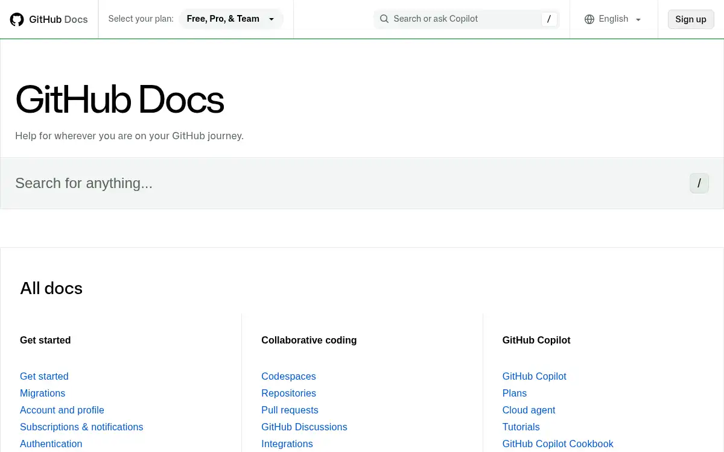This screenshot has width=724, height=452.
Task: Focus the Search or ask Copilot field
Action: pos(467,19)
